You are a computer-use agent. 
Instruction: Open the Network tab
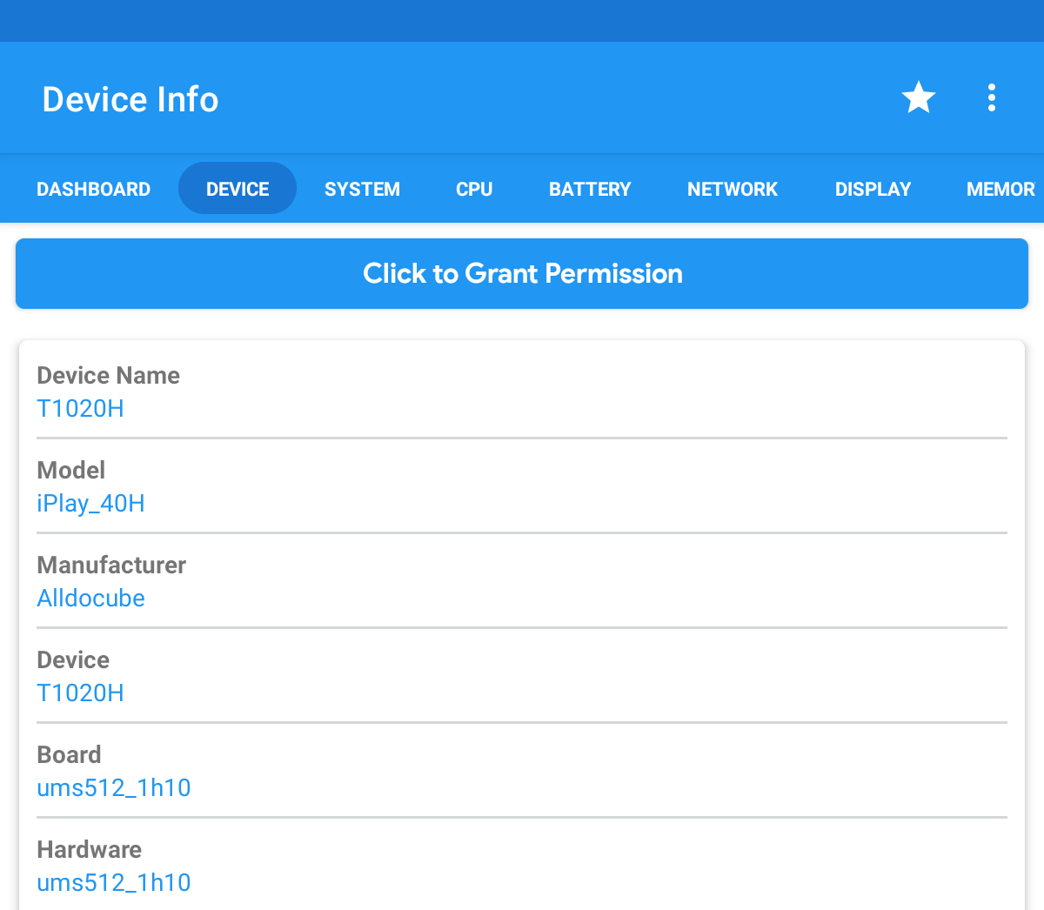pyautogui.click(x=732, y=189)
